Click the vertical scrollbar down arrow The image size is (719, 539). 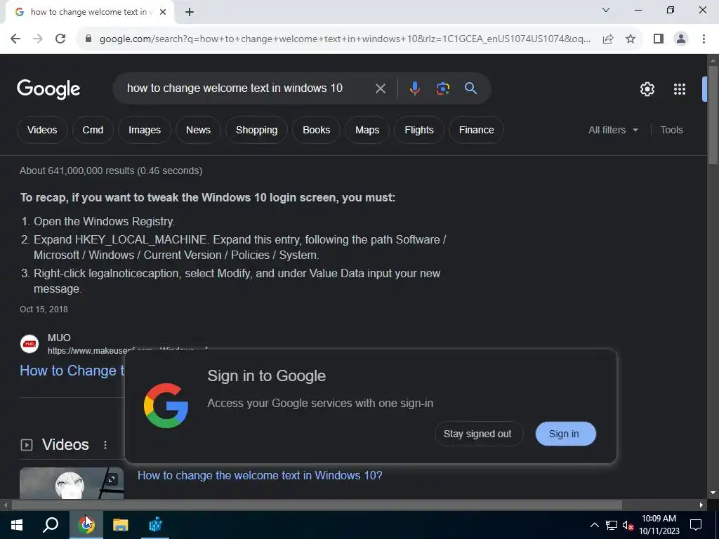point(713,493)
